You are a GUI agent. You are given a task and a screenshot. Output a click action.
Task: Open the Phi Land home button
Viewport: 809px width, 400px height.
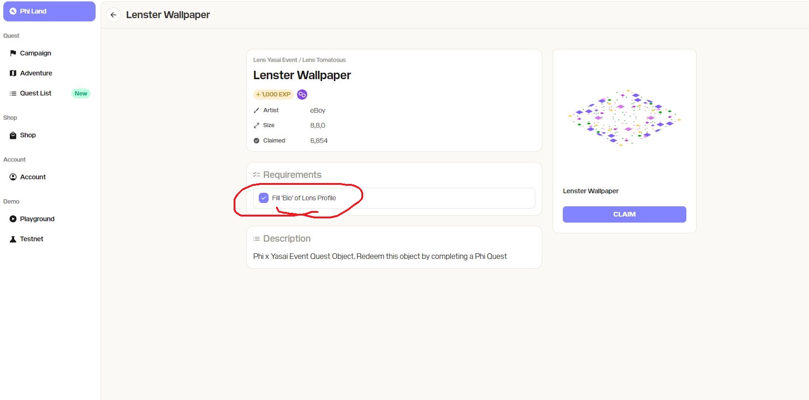49,11
